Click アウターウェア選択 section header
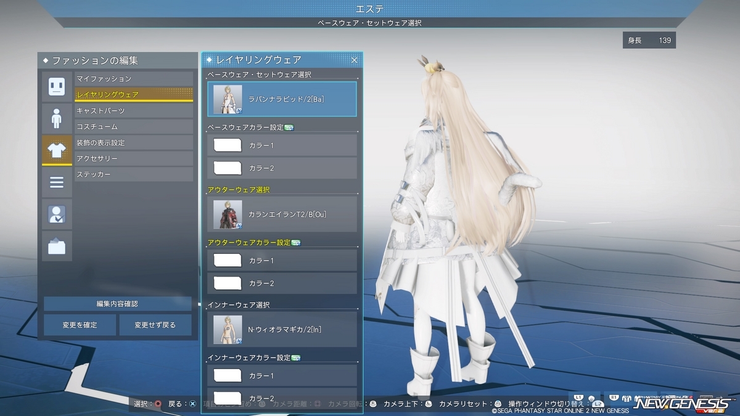740x416 pixels. tap(239, 190)
